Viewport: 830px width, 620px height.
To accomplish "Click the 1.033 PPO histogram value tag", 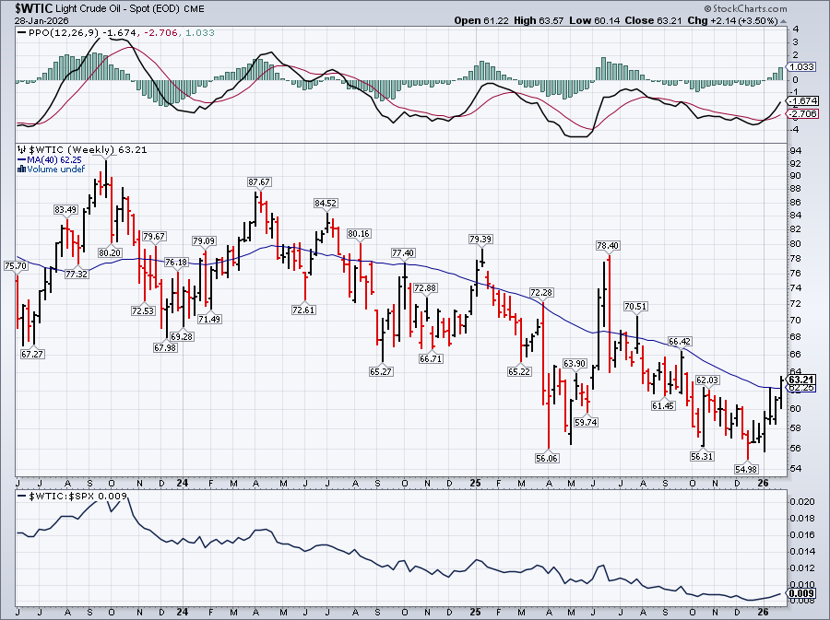I will click(802, 67).
